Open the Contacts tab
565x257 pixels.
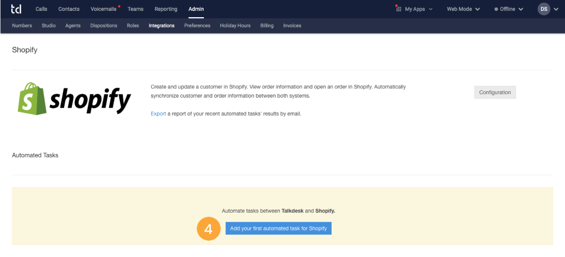(x=69, y=9)
